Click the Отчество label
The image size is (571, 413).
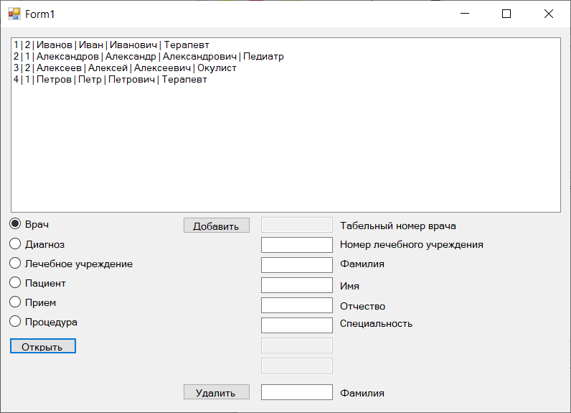362,306
